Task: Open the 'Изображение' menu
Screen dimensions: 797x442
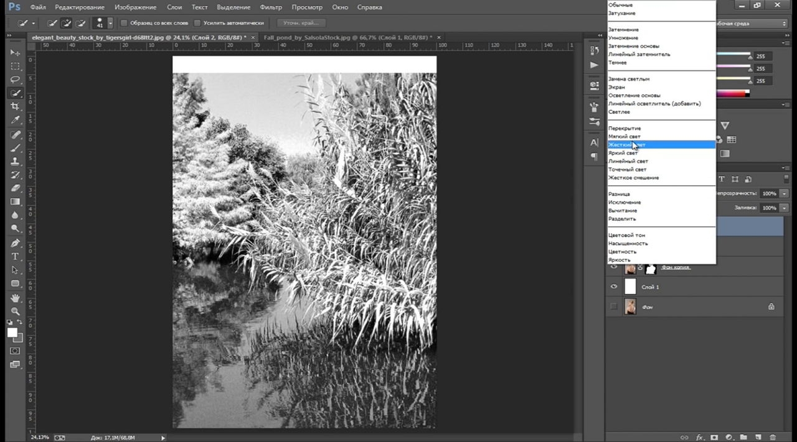Action: (135, 7)
